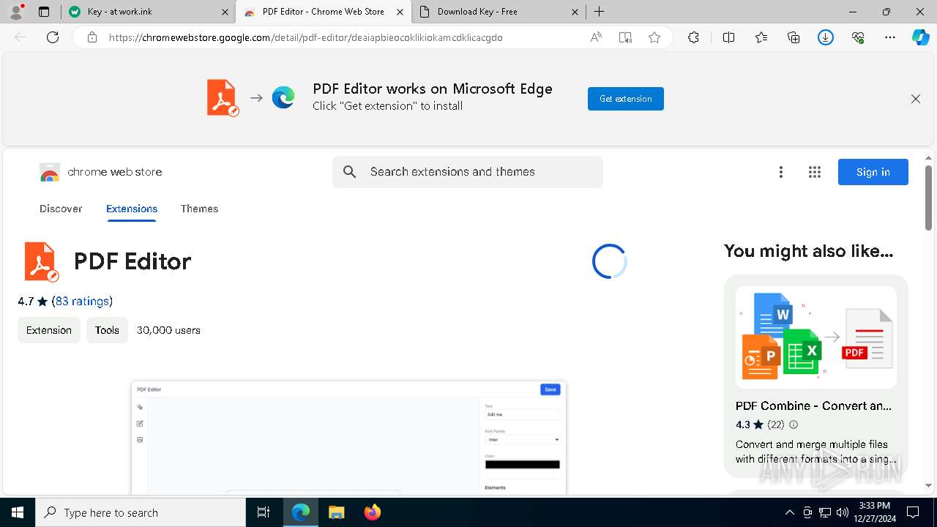Open PDF Combine - Convert an... title link
The width and height of the screenshot is (937, 527).
[813, 405]
